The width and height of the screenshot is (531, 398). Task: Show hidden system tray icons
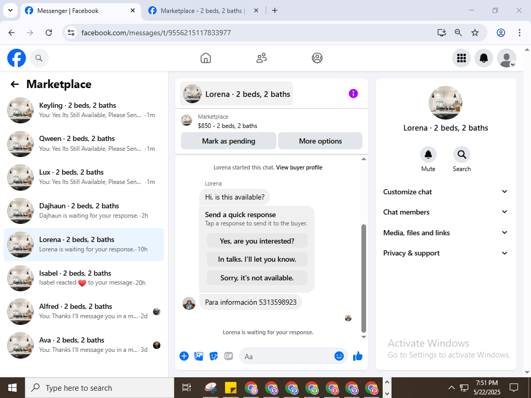[x=452, y=388]
